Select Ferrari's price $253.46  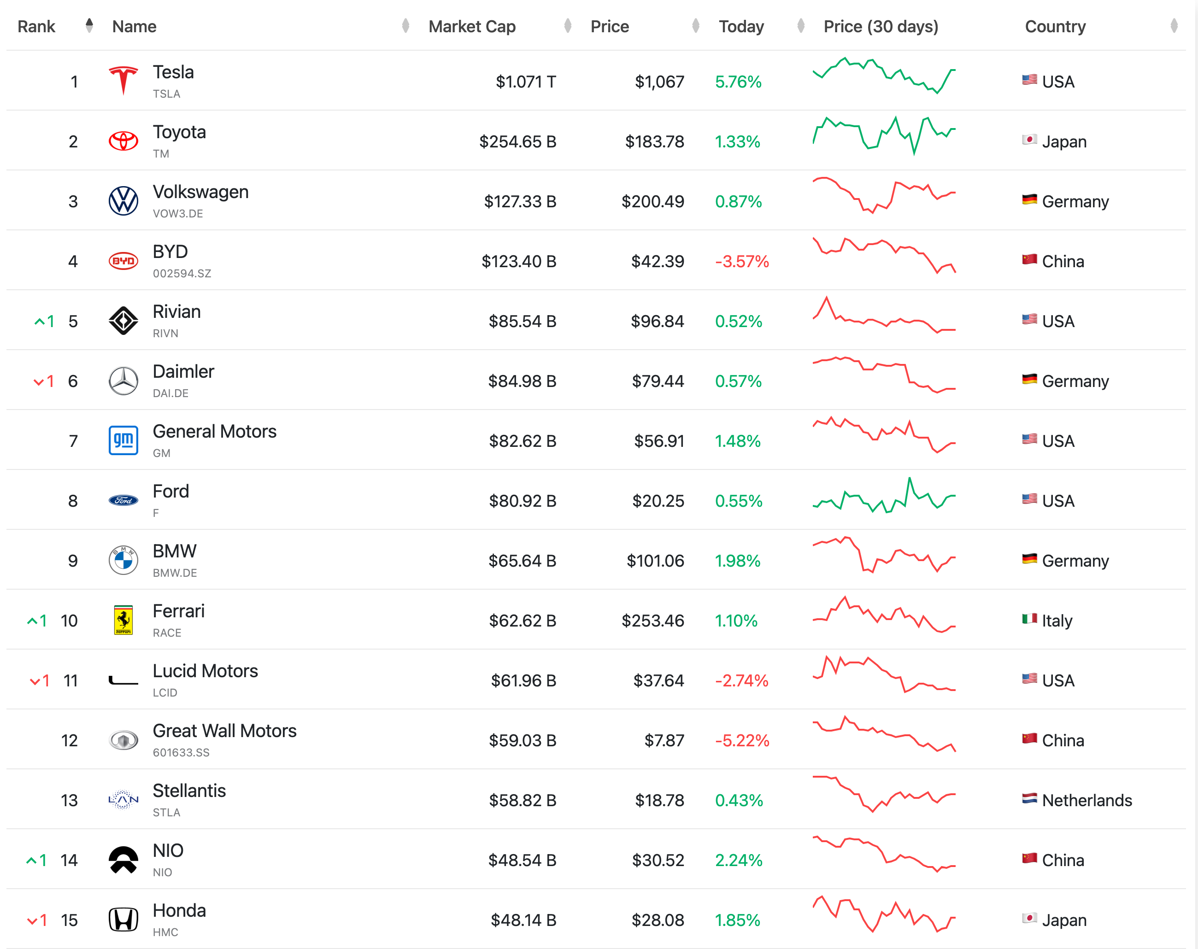click(653, 621)
